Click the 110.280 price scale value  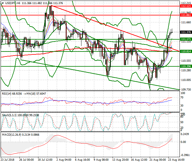(186, 70)
